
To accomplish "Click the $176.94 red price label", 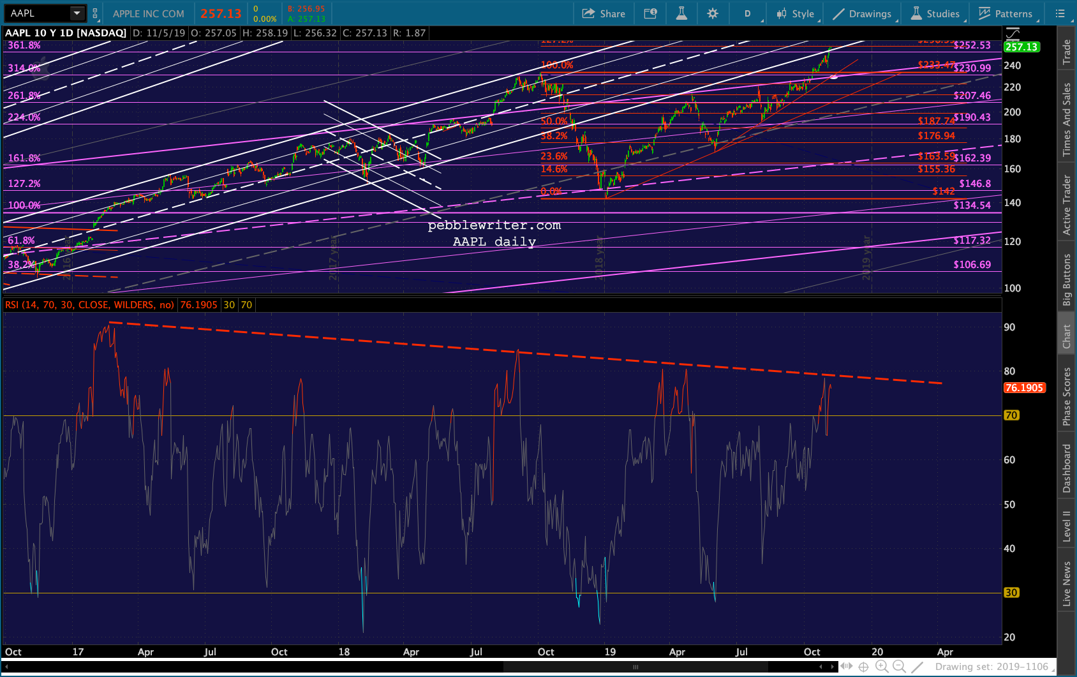I will 936,136.
